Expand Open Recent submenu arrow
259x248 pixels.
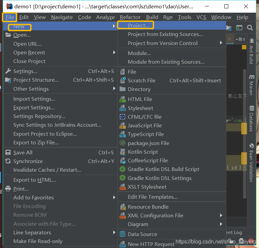pyautogui.click(x=114, y=52)
